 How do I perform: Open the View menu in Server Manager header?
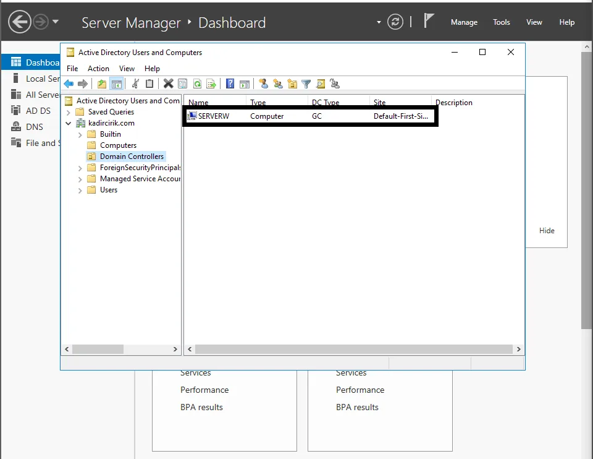[x=534, y=22]
